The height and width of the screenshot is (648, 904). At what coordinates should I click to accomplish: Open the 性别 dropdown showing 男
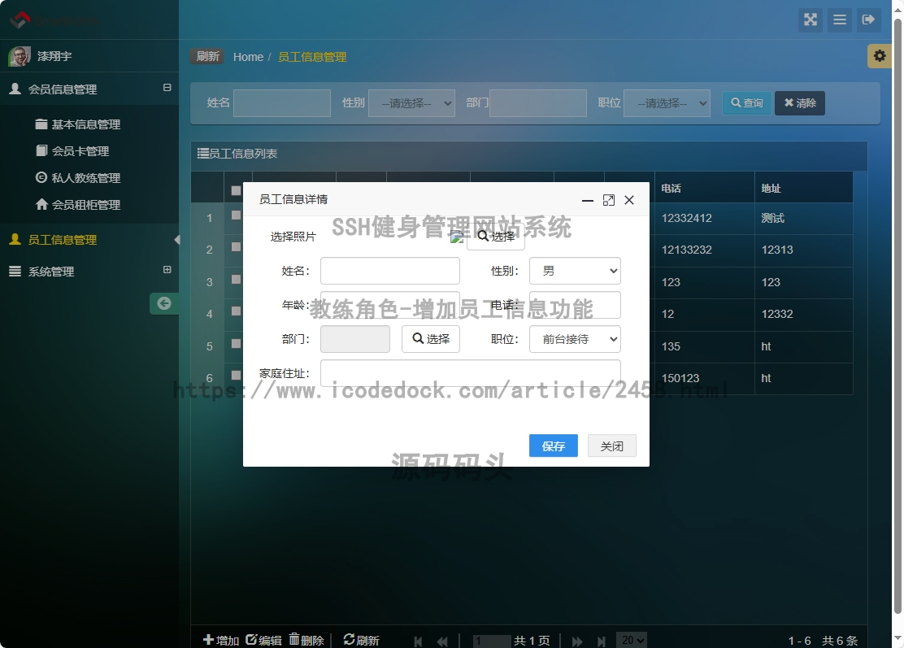pyautogui.click(x=575, y=271)
